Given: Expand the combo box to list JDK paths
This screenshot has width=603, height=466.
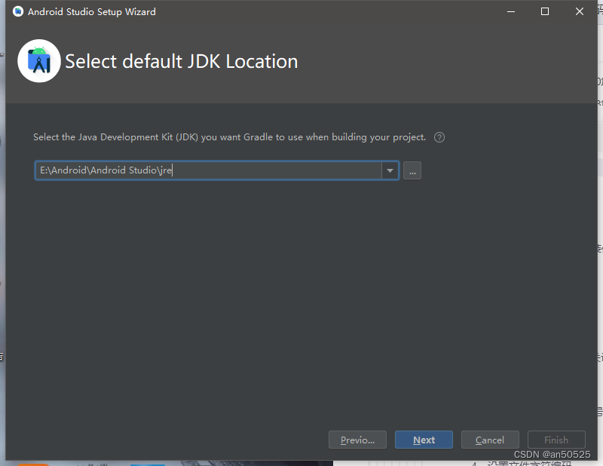Looking at the screenshot, I should 390,170.
